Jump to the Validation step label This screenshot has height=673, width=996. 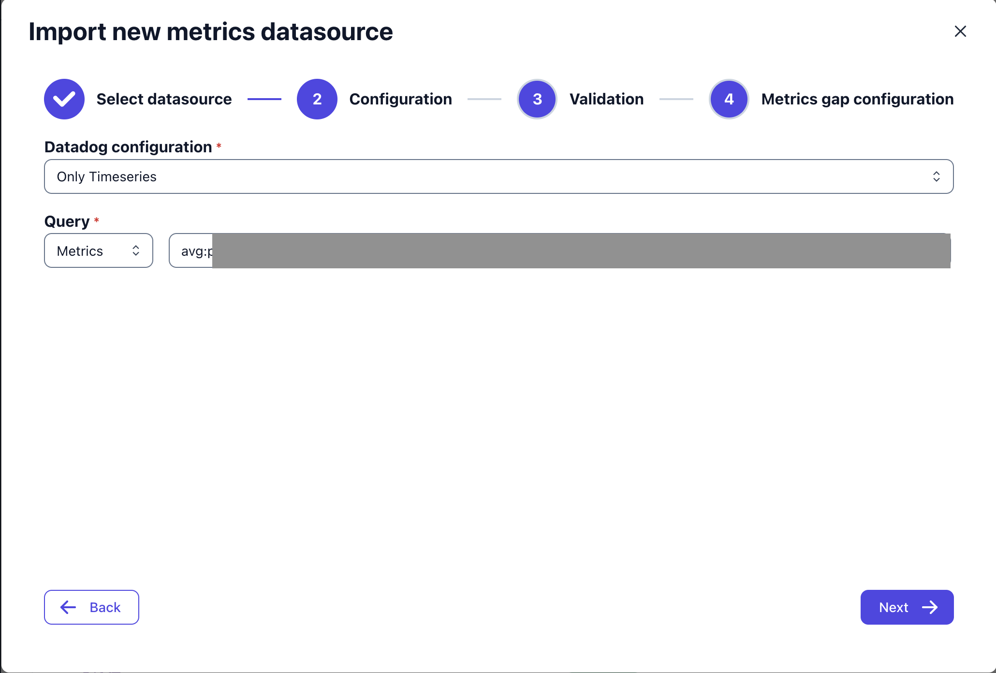point(606,99)
